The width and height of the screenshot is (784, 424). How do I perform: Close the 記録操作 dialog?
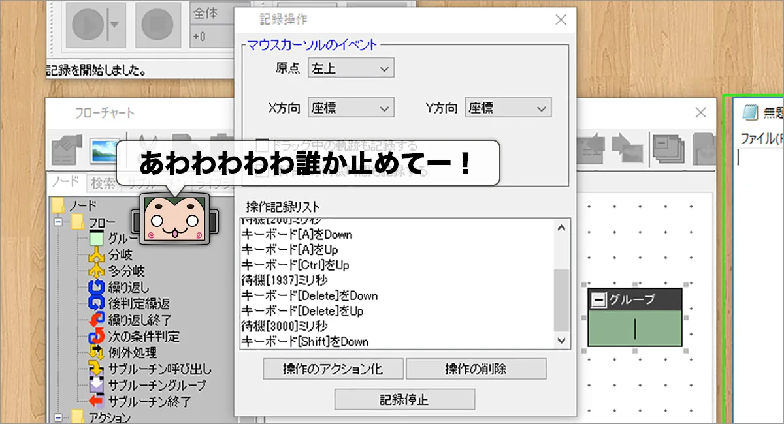(x=561, y=20)
